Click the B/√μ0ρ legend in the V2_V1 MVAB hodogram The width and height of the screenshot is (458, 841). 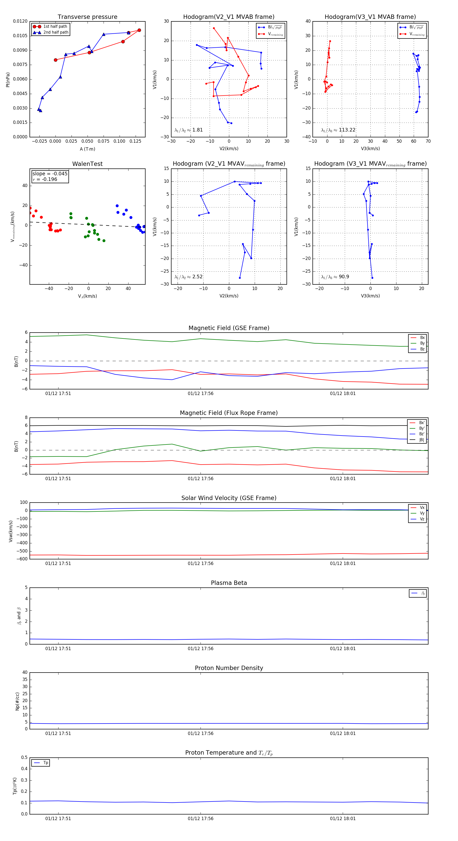[270, 28]
